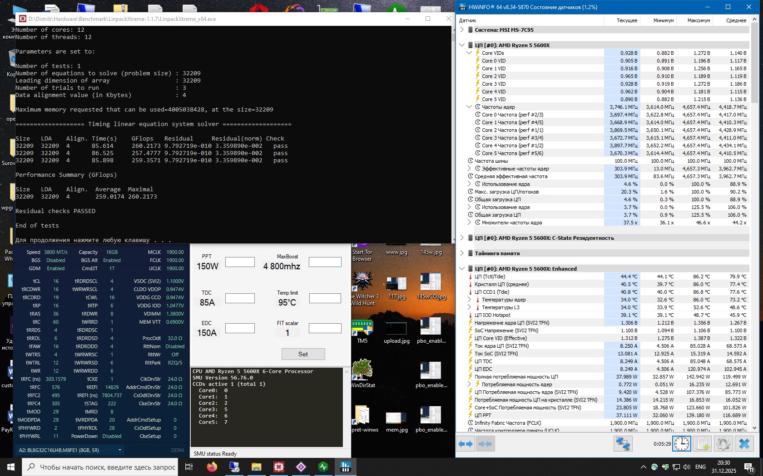Show hidden system tray icons
Viewport: 763px width, 476px height.
click(x=643, y=467)
